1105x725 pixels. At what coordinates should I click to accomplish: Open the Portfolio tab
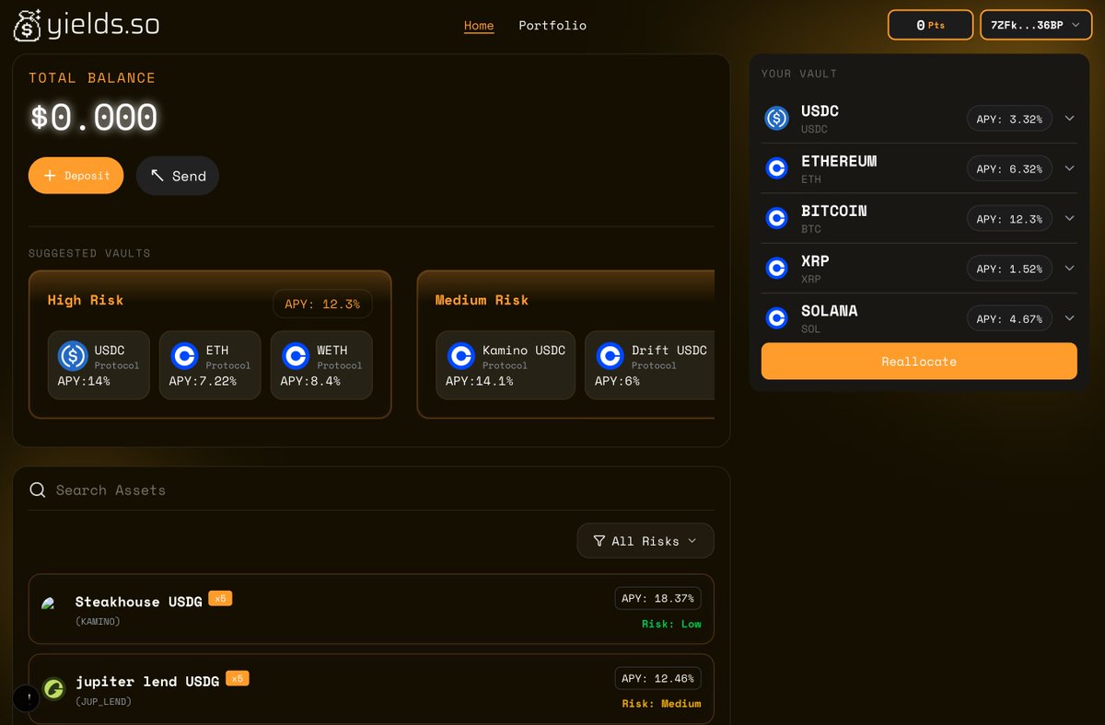[x=552, y=26]
